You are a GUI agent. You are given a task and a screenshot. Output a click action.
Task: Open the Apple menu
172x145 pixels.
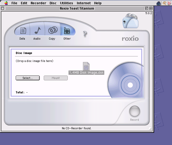pos(6,3)
